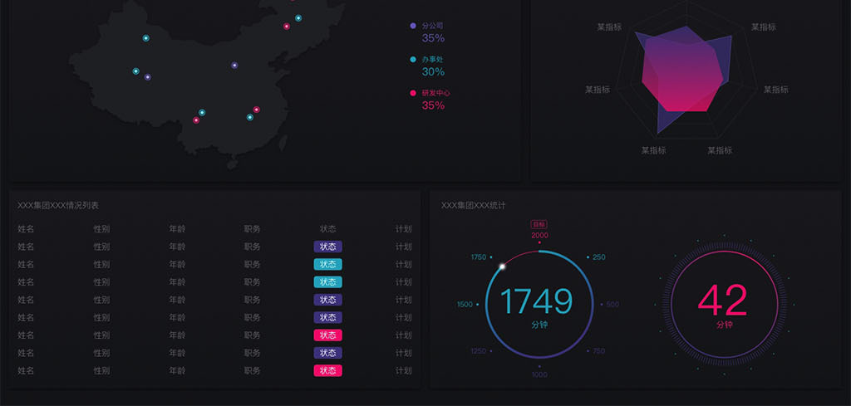Click the 目标 target tag above 2000
851x406 pixels.
(539, 224)
